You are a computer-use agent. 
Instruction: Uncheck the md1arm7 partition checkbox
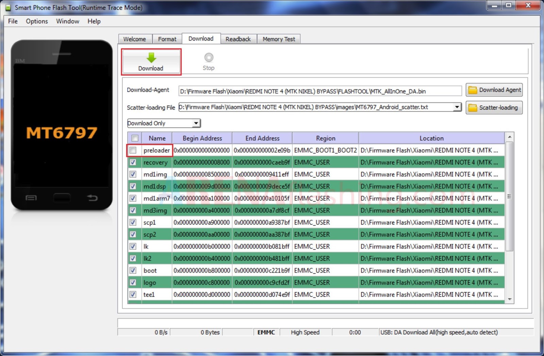[133, 198]
